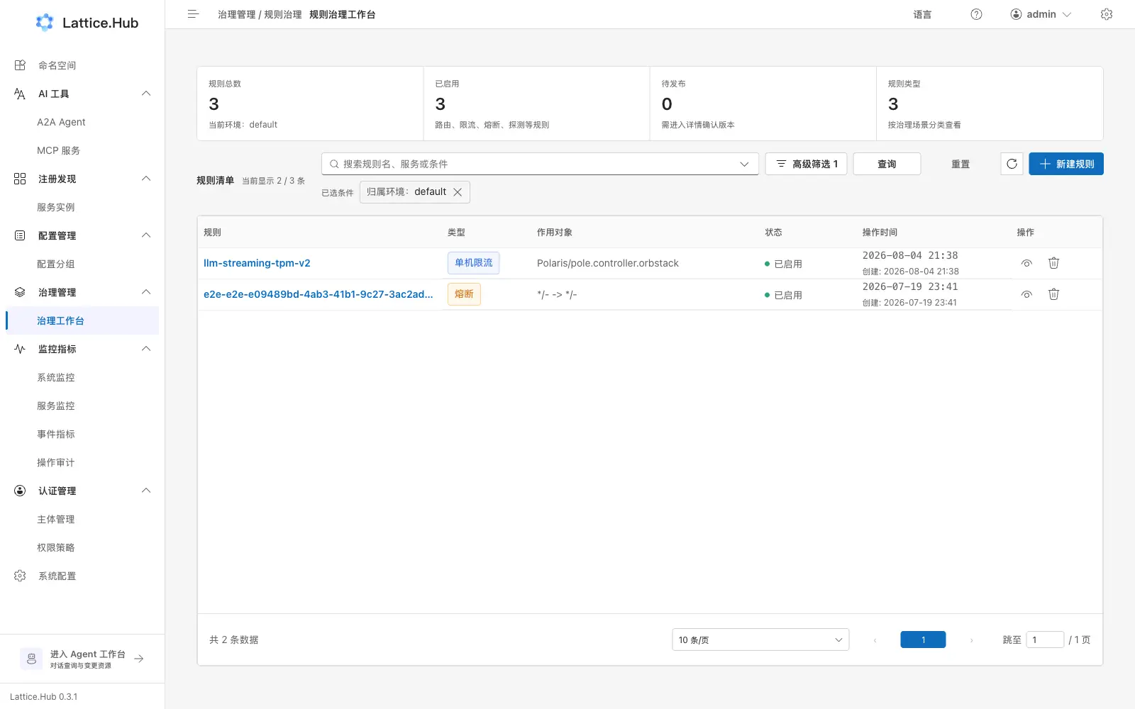Go to 事件指标 in the sidebar
Screen dimensions: 1135x709
tap(82, 434)
